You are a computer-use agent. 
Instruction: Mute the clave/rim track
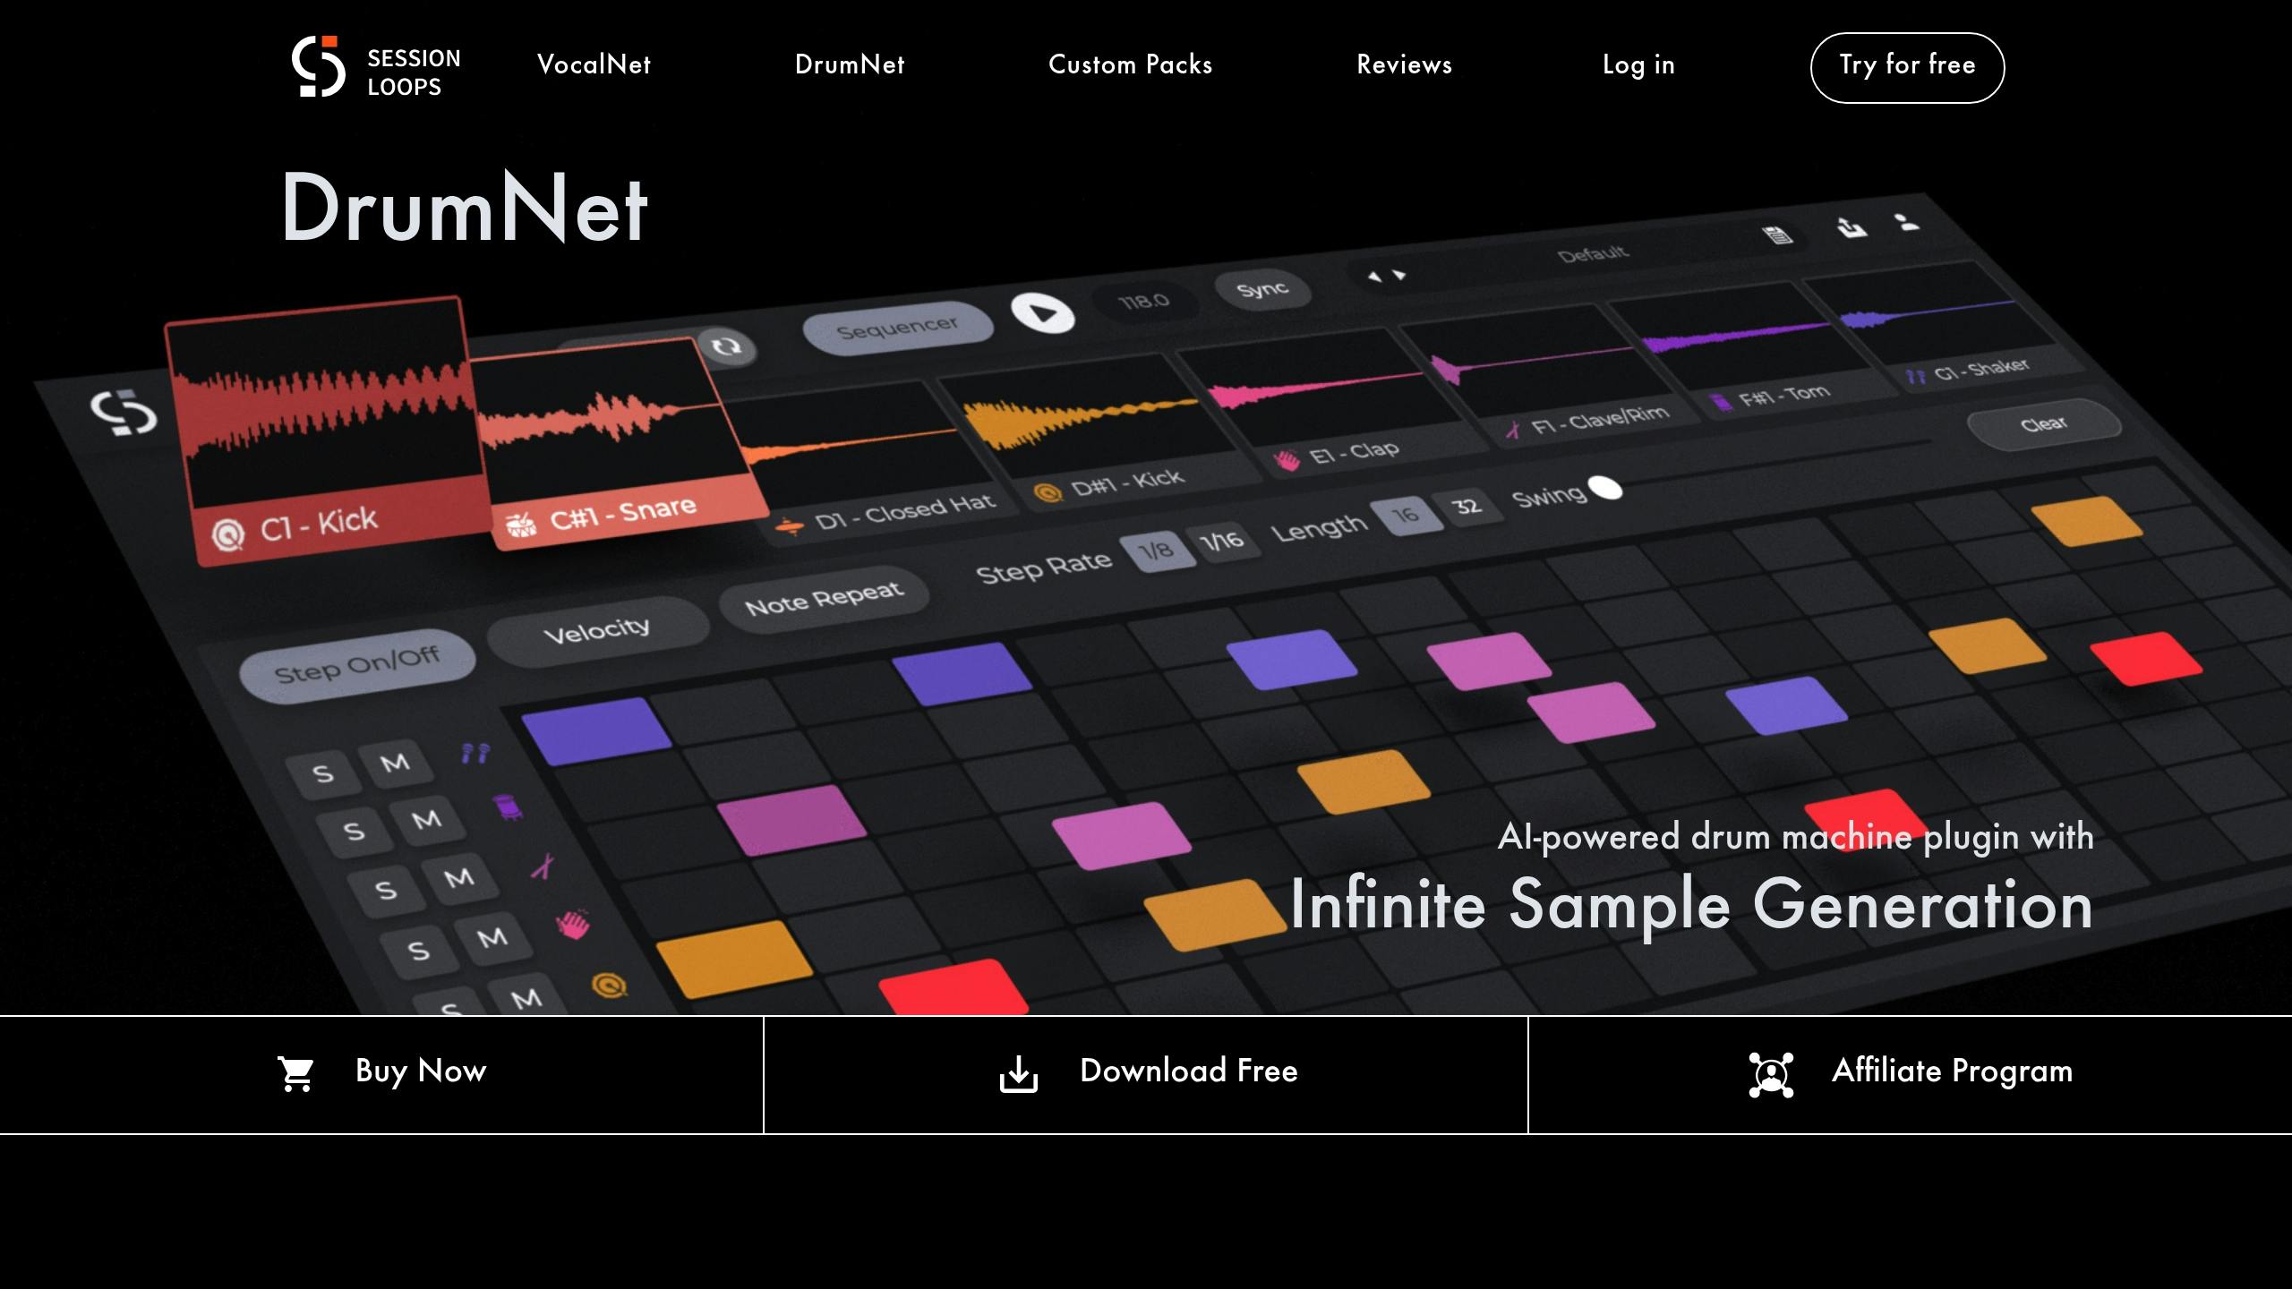[458, 878]
